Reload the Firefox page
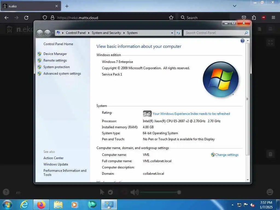280x210 pixels. pyautogui.click(x=26, y=18)
